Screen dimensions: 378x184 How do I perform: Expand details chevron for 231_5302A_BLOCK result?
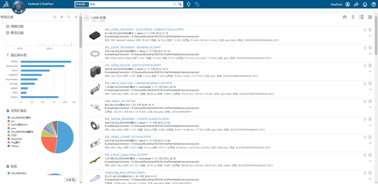[x=370, y=71]
